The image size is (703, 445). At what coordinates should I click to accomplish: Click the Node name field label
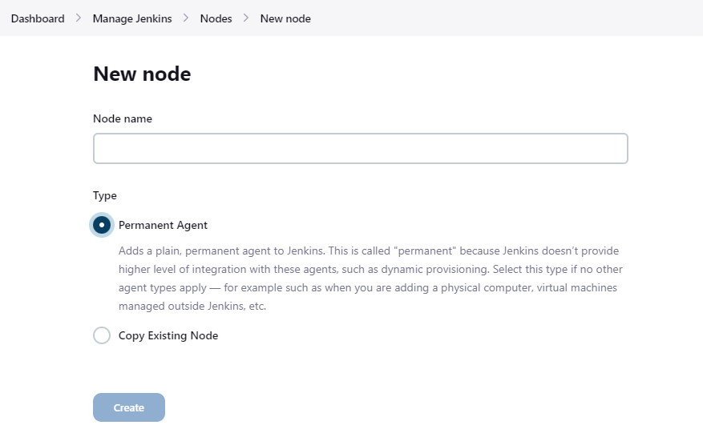[x=123, y=118]
